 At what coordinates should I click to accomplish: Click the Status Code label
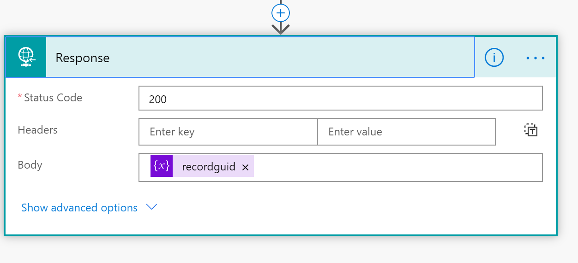pos(53,98)
